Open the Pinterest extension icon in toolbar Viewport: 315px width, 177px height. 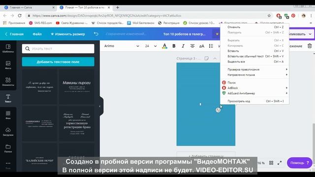293,15
